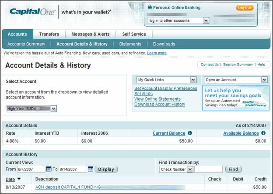The height and width of the screenshot is (194, 273).
Task: Open the 'log in to other accounts' dropdown
Action: point(178,20)
